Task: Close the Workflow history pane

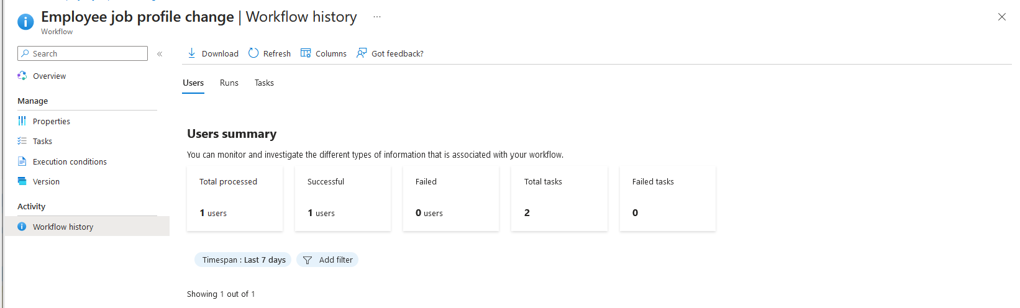Action: (1001, 17)
